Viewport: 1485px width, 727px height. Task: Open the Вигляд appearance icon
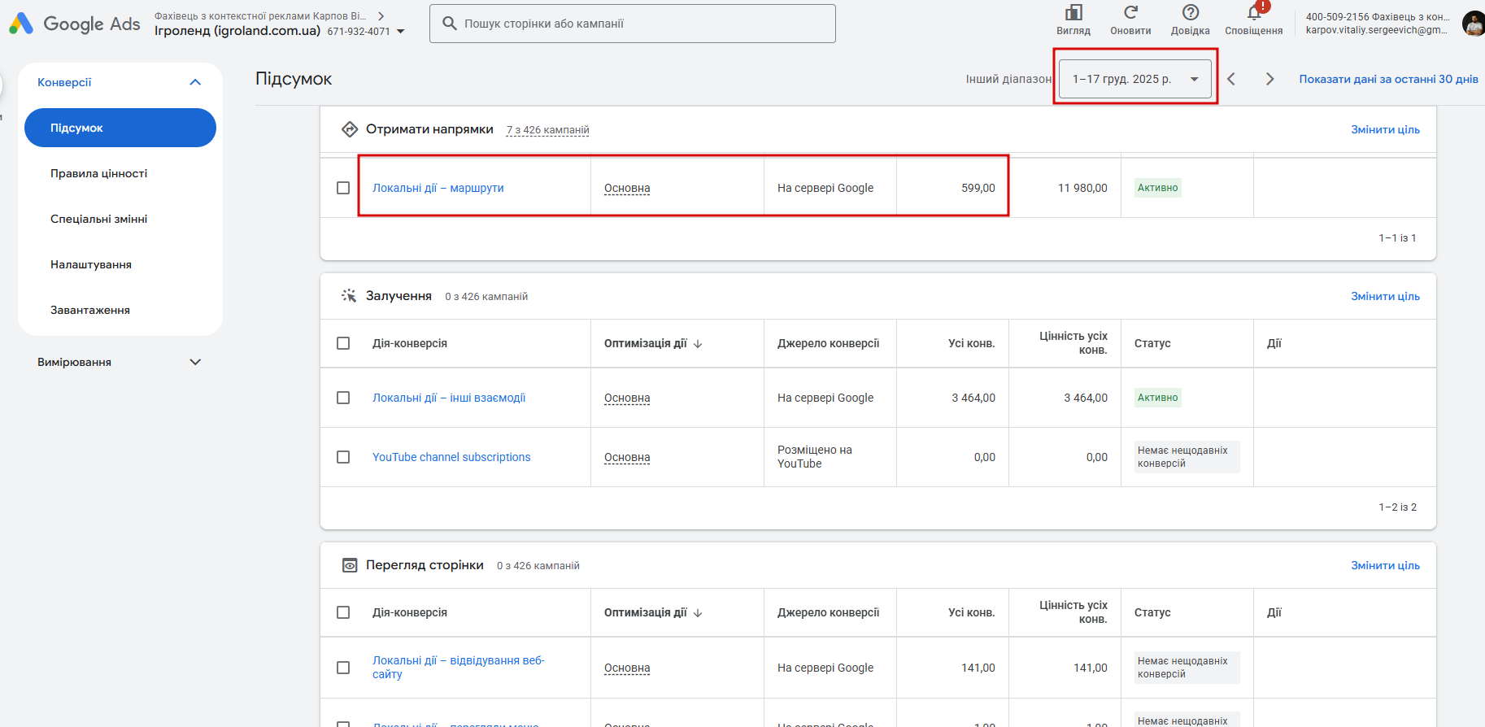coord(1073,13)
